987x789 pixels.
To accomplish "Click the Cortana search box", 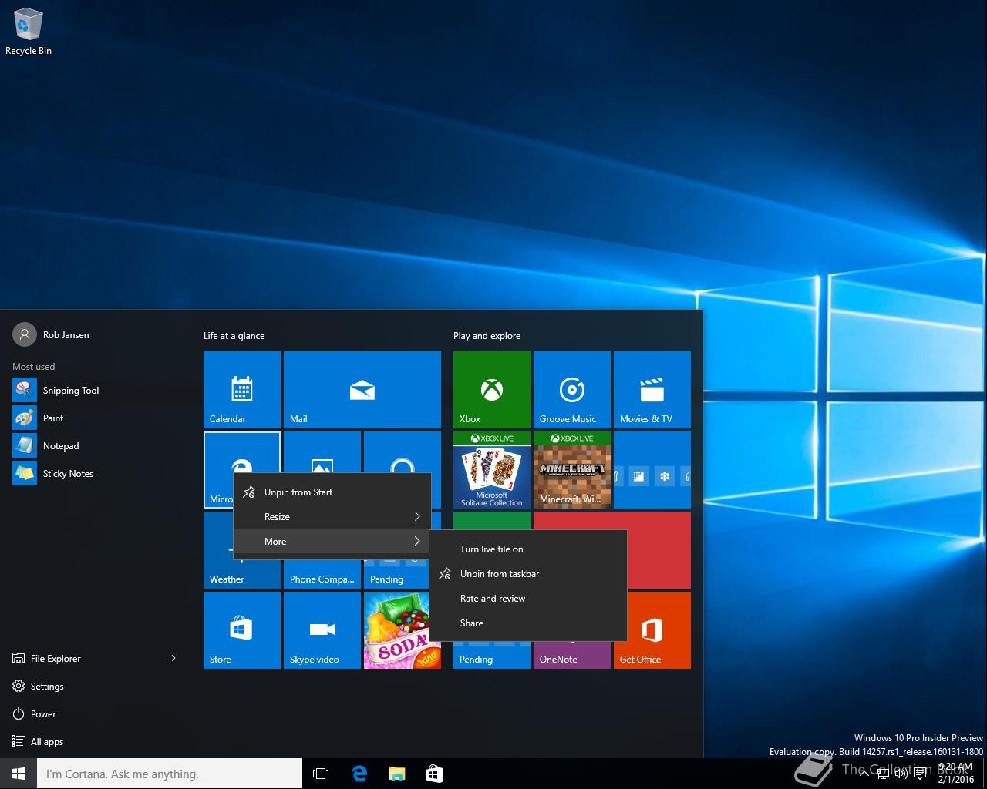I will (170, 774).
